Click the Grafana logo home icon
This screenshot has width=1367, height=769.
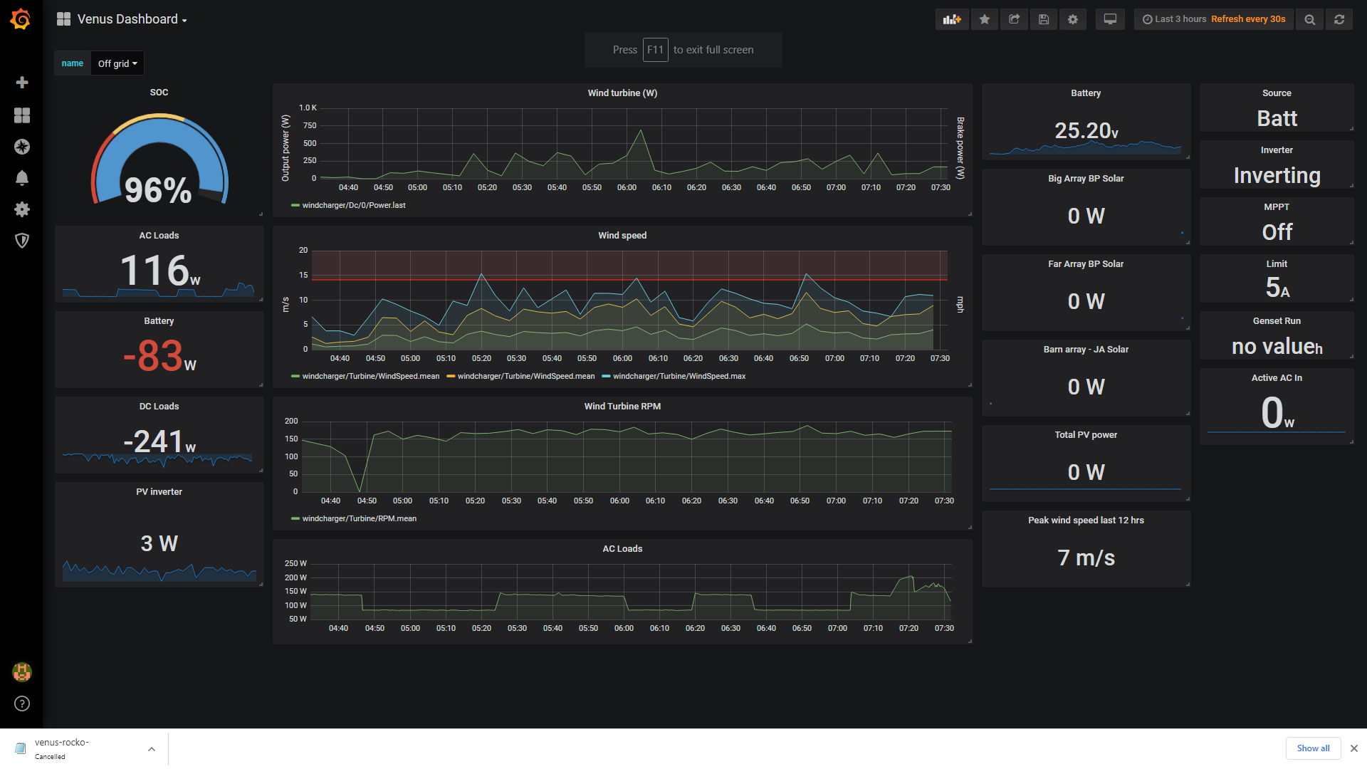pyautogui.click(x=21, y=19)
